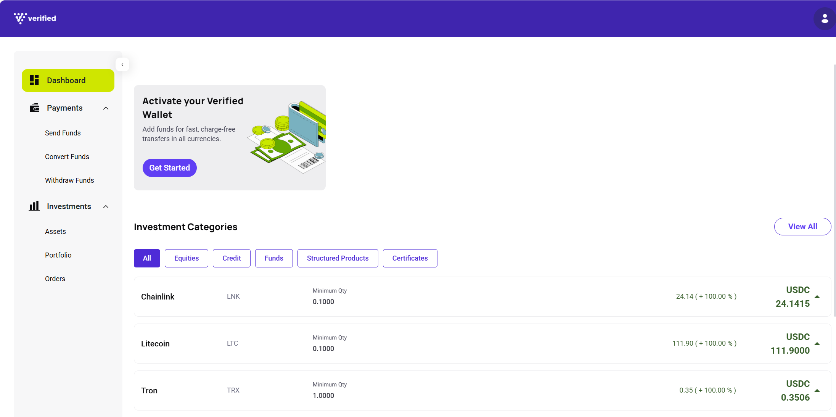
Task: Click the page vertical scrollbar
Action: tap(834, 191)
